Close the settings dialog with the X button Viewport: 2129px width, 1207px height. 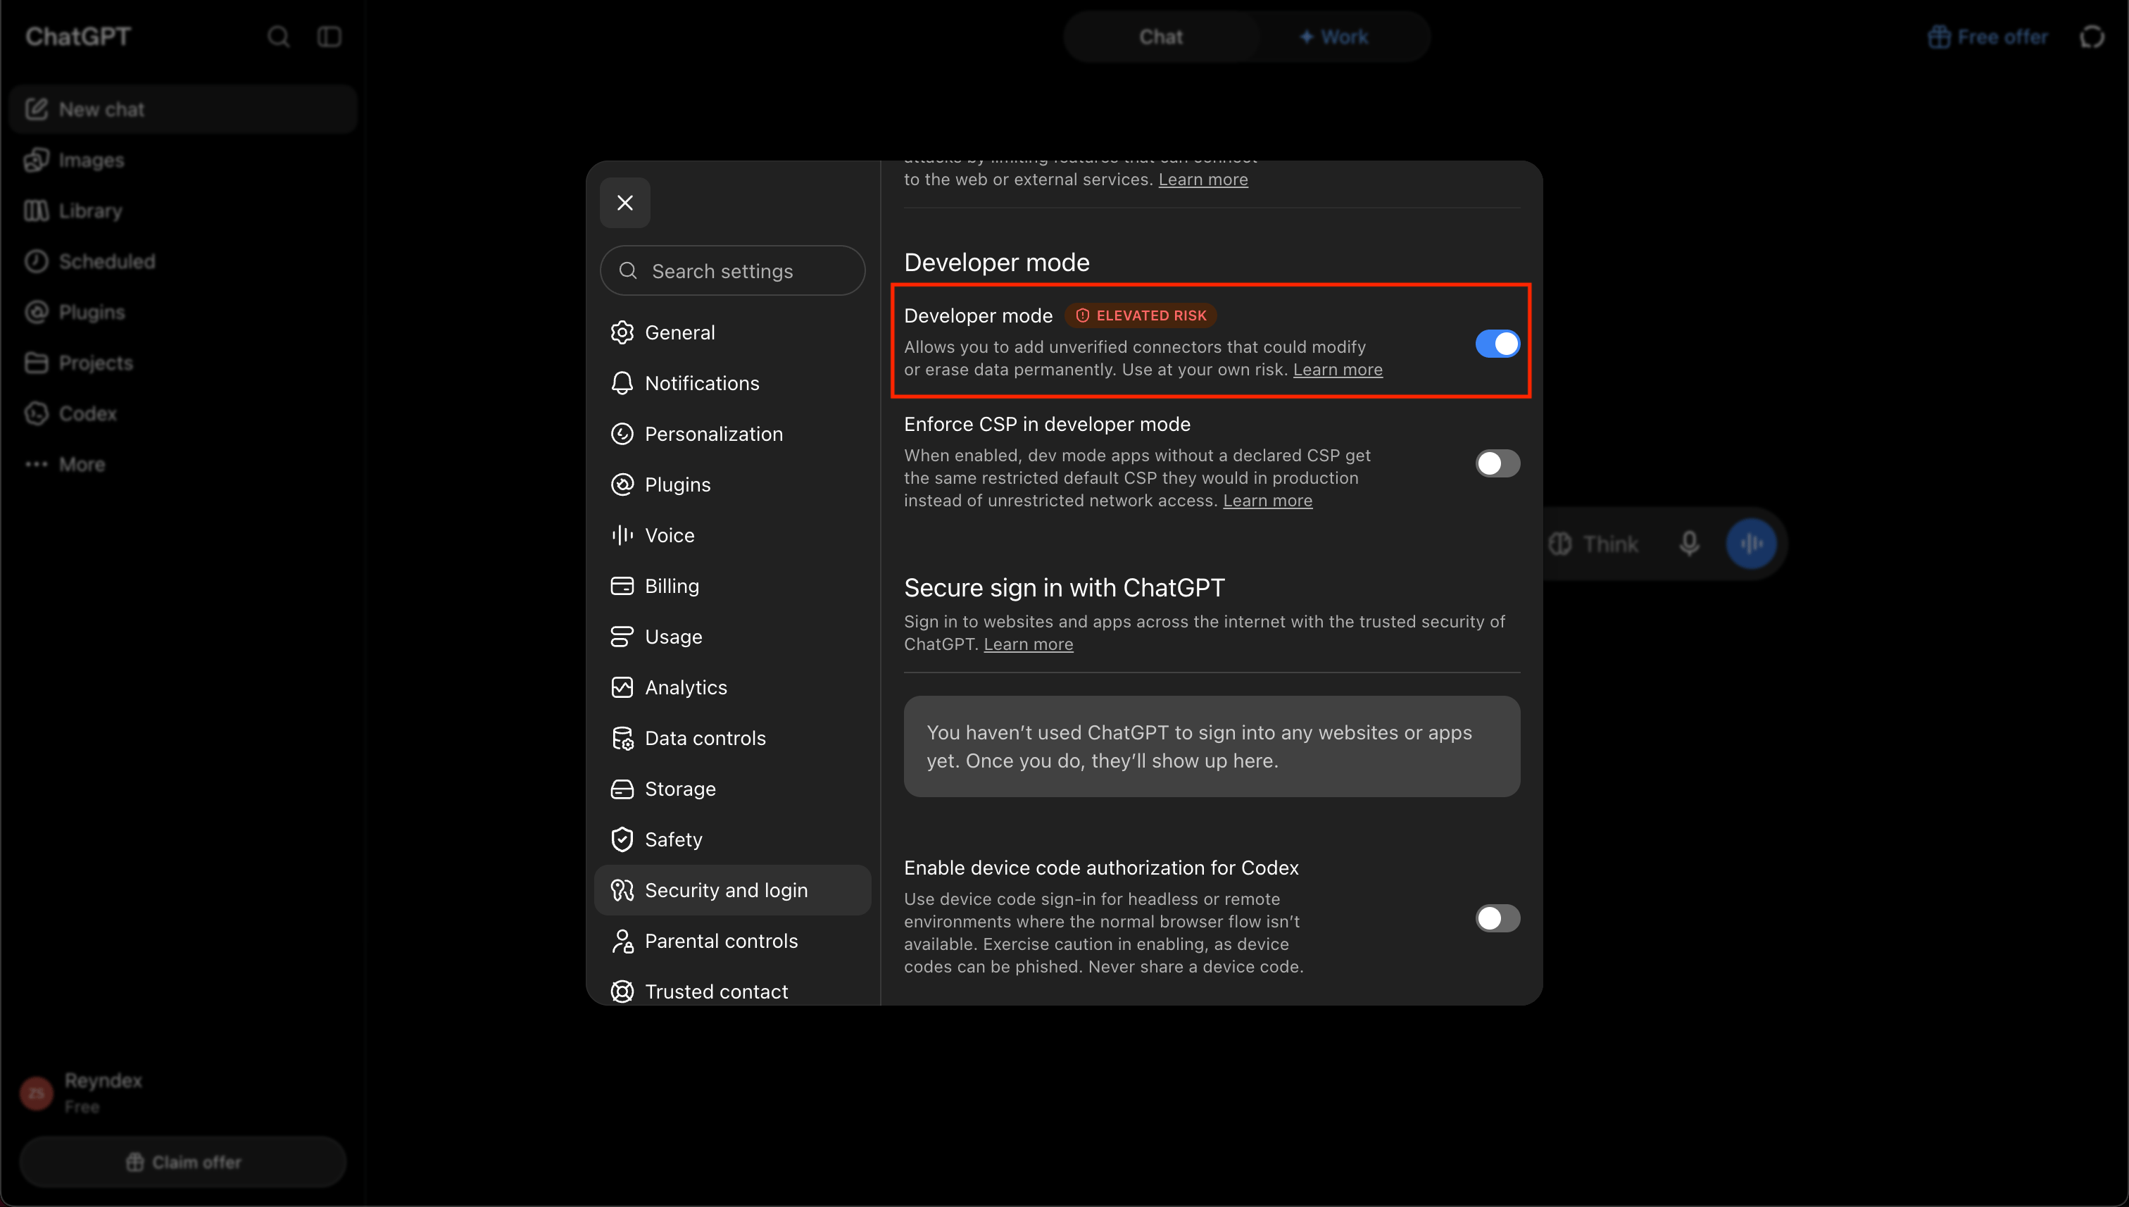coord(625,202)
